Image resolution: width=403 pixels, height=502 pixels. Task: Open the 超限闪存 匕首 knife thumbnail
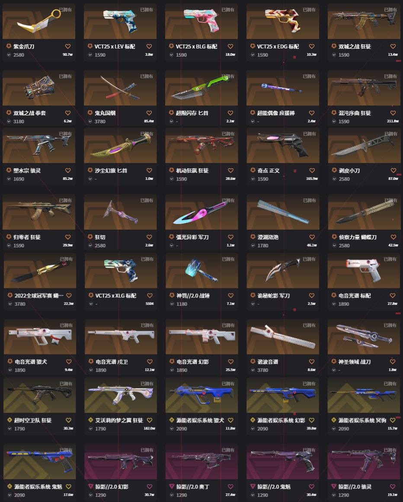point(201,88)
